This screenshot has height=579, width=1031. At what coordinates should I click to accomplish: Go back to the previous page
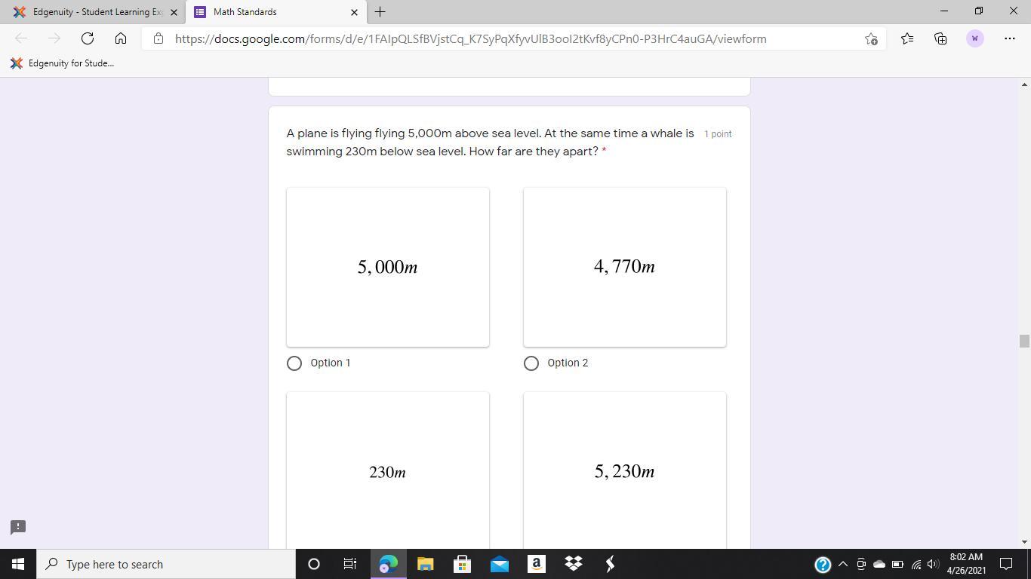[x=21, y=38]
